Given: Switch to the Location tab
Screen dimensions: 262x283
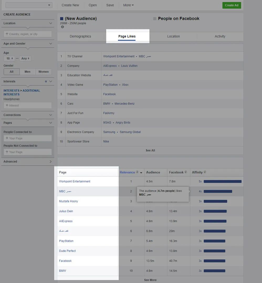Looking at the screenshot, I should pos(174,36).
